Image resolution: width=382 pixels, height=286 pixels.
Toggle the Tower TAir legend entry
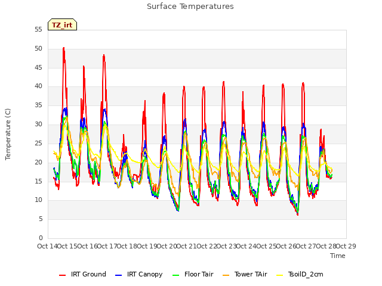(245, 274)
